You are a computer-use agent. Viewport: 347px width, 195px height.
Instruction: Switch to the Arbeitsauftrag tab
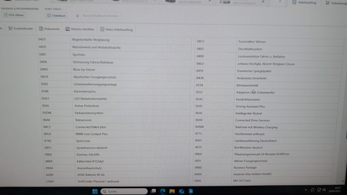pyautogui.click(x=304, y=3)
